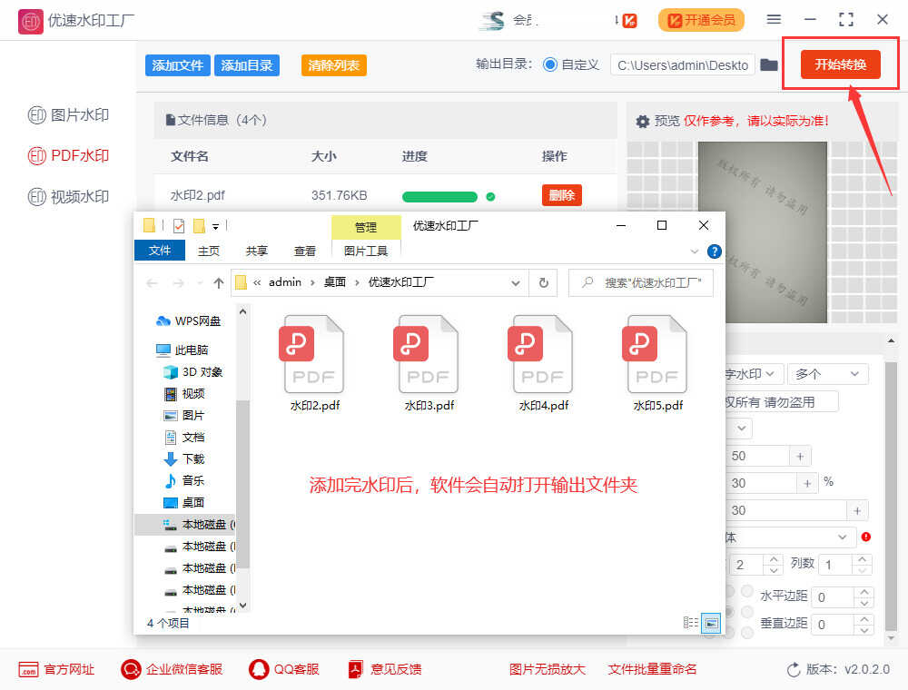The height and width of the screenshot is (690, 908).
Task: Open the 主页 ribbon tab
Action: pyautogui.click(x=209, y=251)
